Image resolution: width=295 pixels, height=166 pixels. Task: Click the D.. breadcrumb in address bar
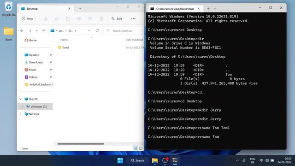pyautogui.click(x=71, y=31)
